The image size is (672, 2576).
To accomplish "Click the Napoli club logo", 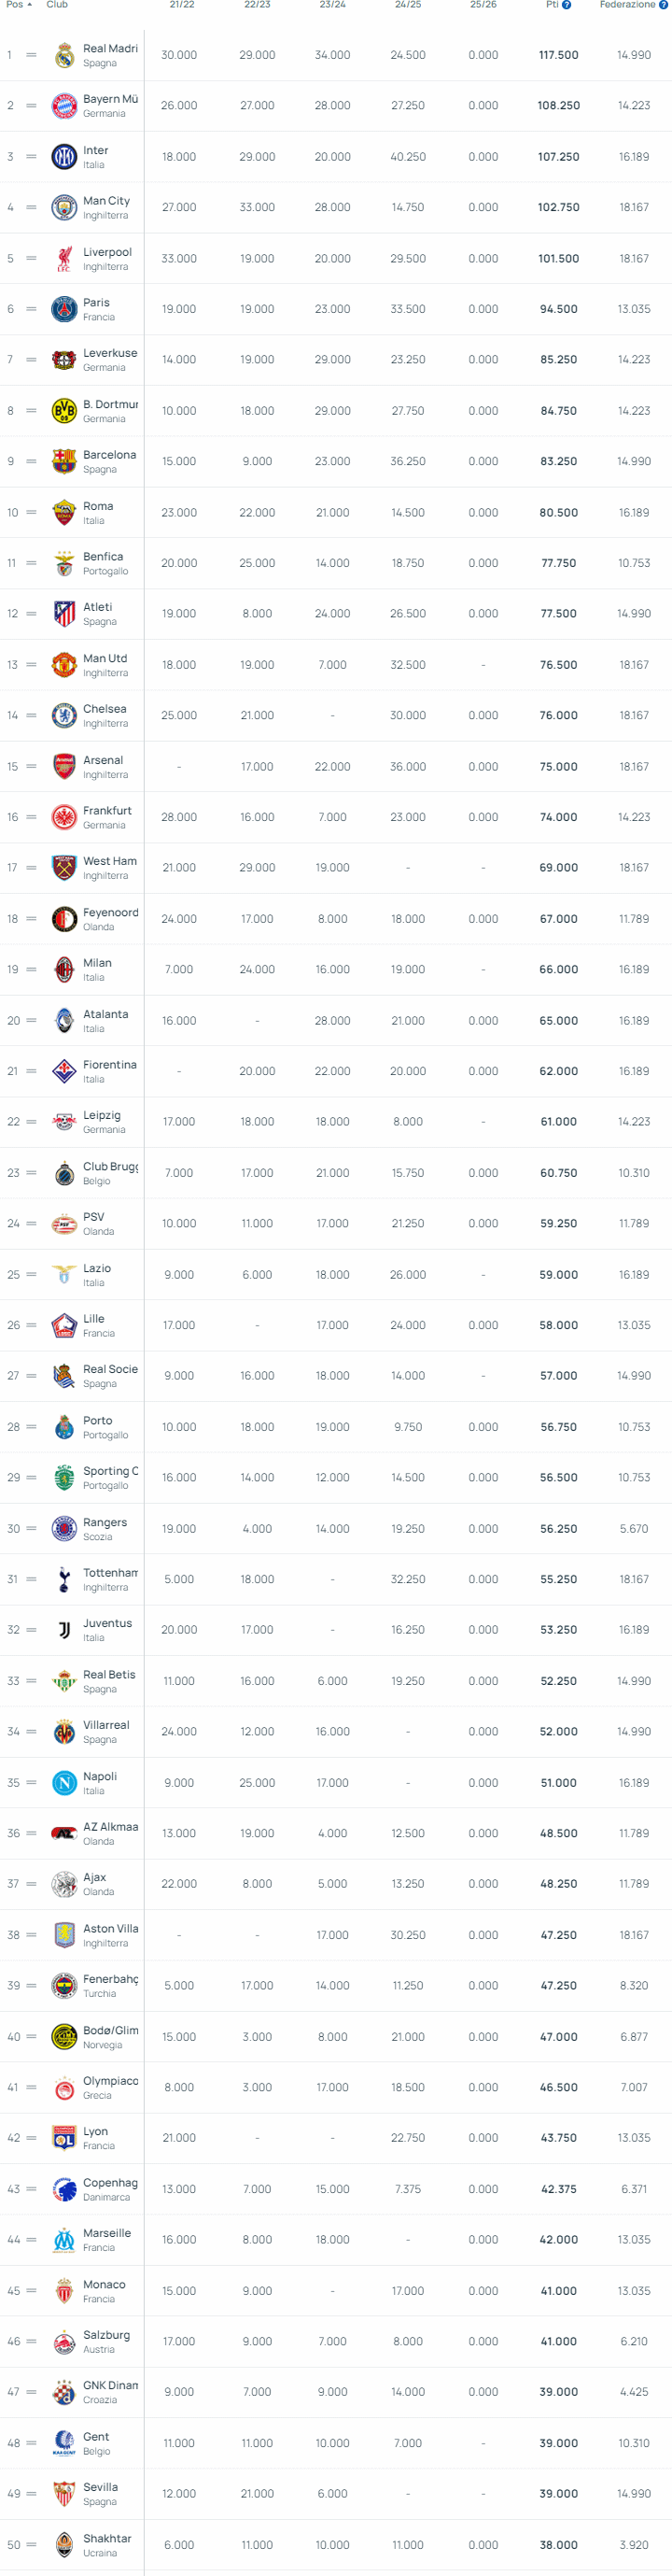I will (x=64, y=1783).
